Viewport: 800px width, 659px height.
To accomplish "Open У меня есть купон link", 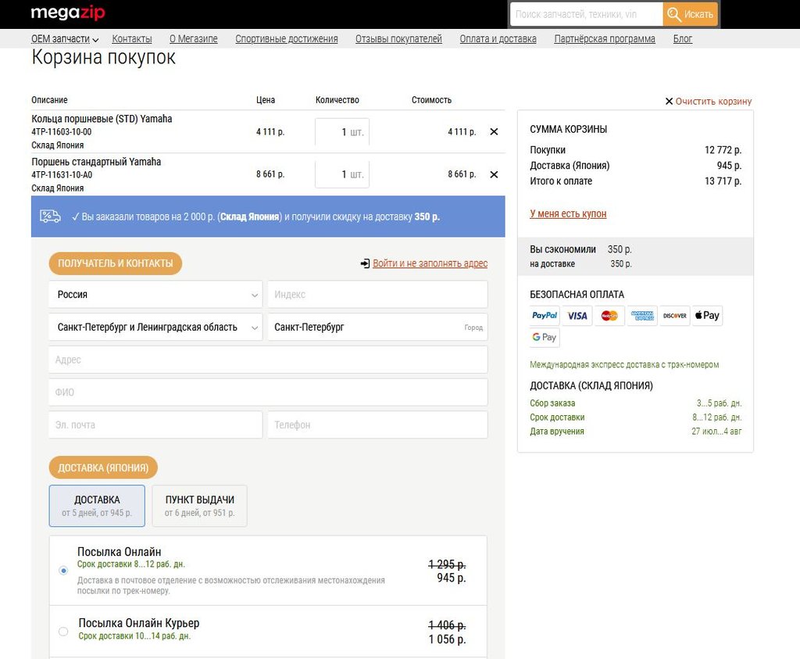I will point(568,214).
